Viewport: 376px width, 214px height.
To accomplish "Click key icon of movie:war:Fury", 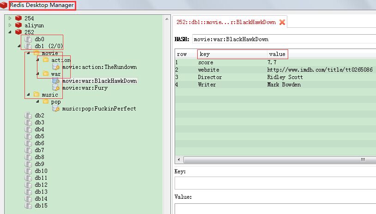I will coord(55,88).
